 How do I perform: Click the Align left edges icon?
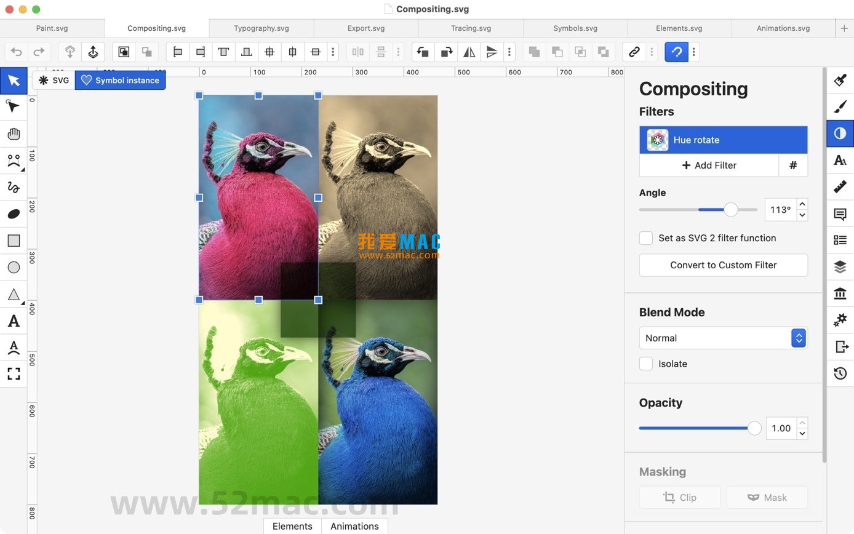(177, 52)
